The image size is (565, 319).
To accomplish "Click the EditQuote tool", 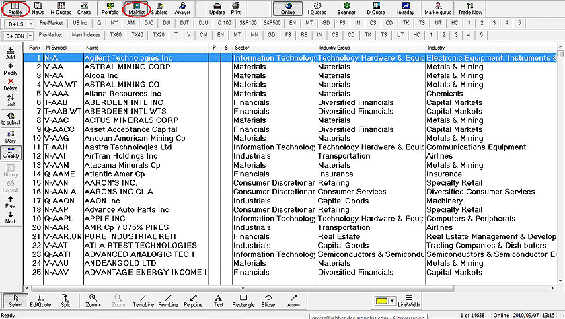I will (40, 301).
